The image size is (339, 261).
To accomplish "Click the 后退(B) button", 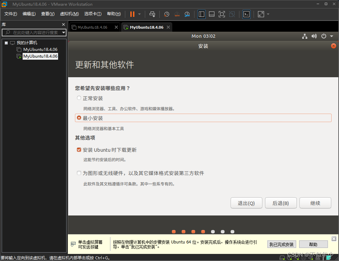I will [281, 203].
